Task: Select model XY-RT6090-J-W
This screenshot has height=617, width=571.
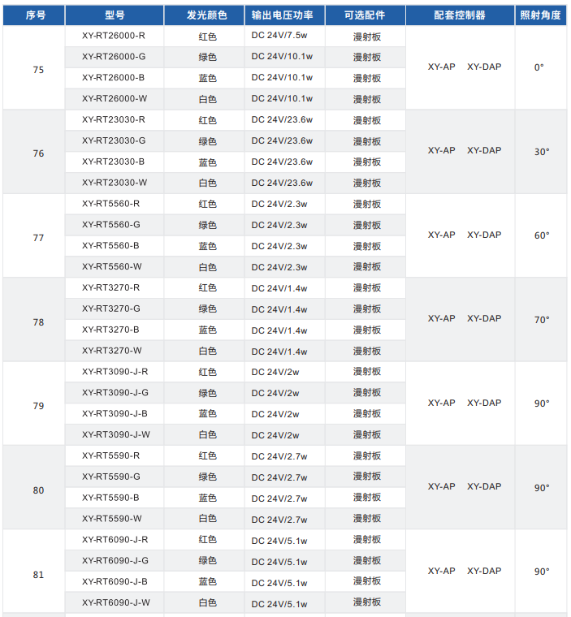Action: tap(116, 602)
